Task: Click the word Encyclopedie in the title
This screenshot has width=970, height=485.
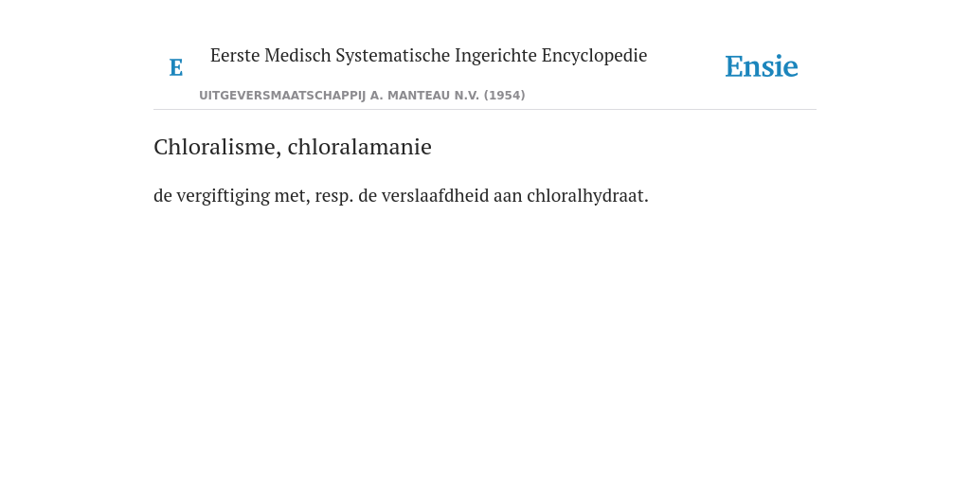Action: (x=595, y=56)
